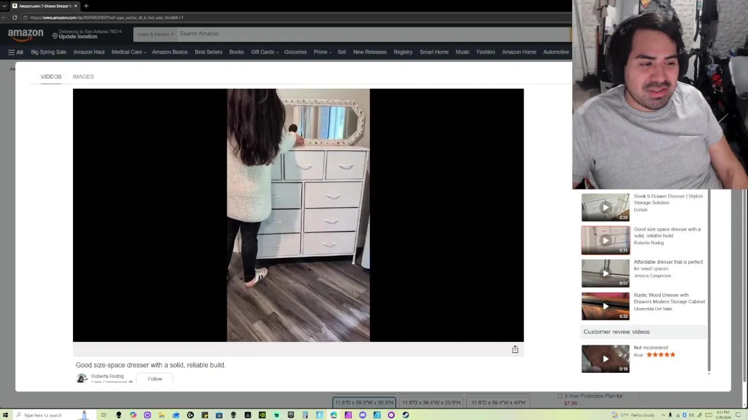Click the share icon below the video
This screenshot has width=748, height=420.
pyautogui.click(x=515, y=349)
